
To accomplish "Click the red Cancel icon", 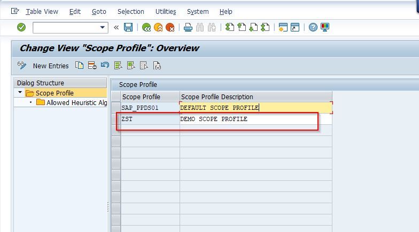I will click(x=170, y=27).
